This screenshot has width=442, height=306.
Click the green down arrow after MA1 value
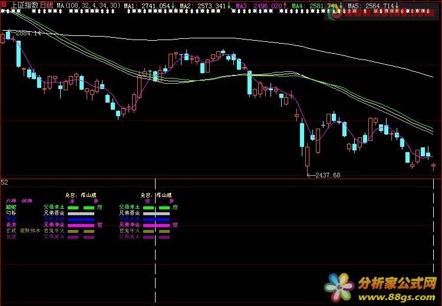coord(173,5)
